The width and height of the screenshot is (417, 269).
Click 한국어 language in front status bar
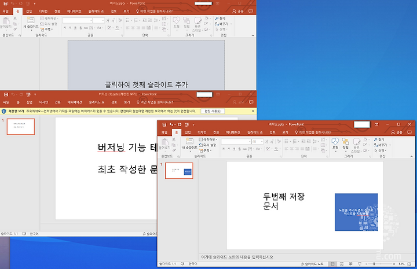point(193,264)
